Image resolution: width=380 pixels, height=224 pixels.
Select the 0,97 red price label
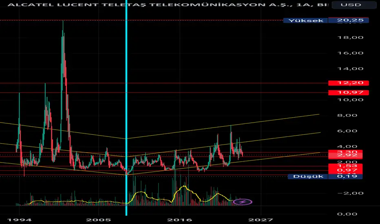coord(345,171)
